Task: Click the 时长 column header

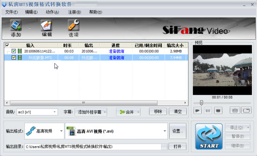Action: [x=67, y=45]
